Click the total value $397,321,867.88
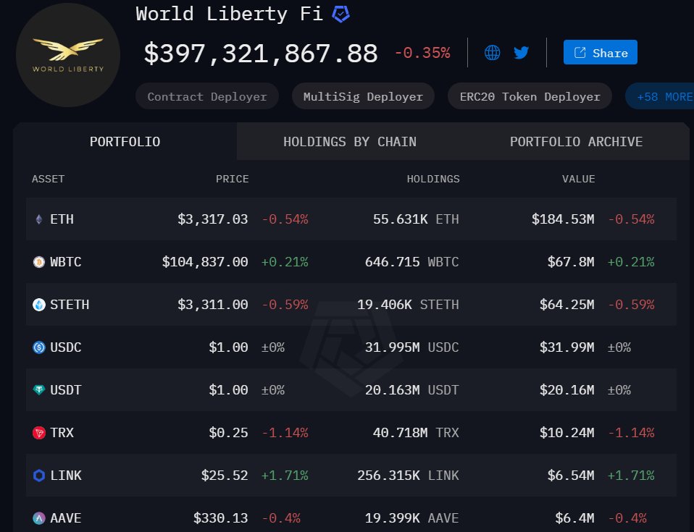694x532 pixels. (x=261, y=54)
